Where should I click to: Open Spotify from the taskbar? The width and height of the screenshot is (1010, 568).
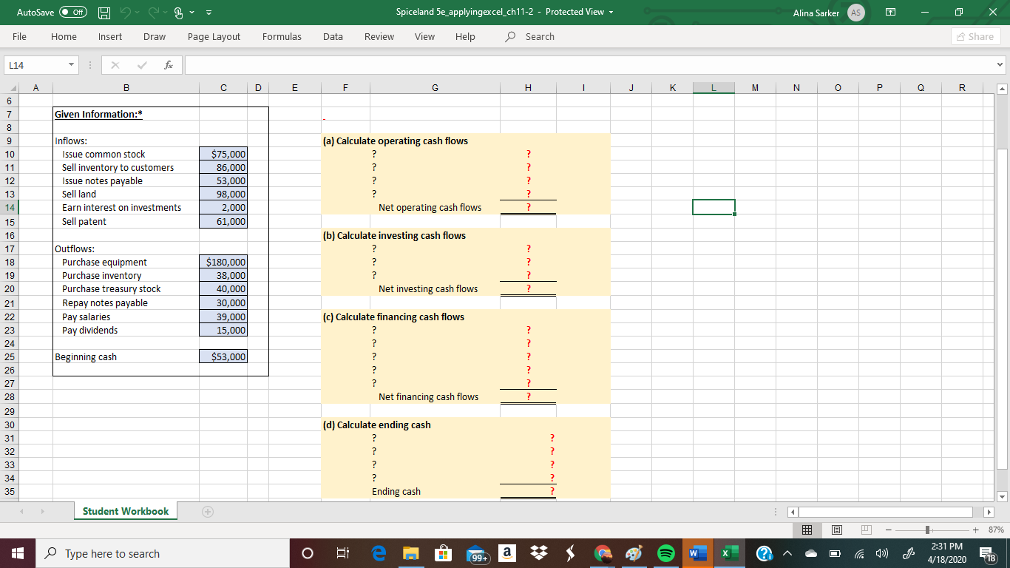[665, 552]
